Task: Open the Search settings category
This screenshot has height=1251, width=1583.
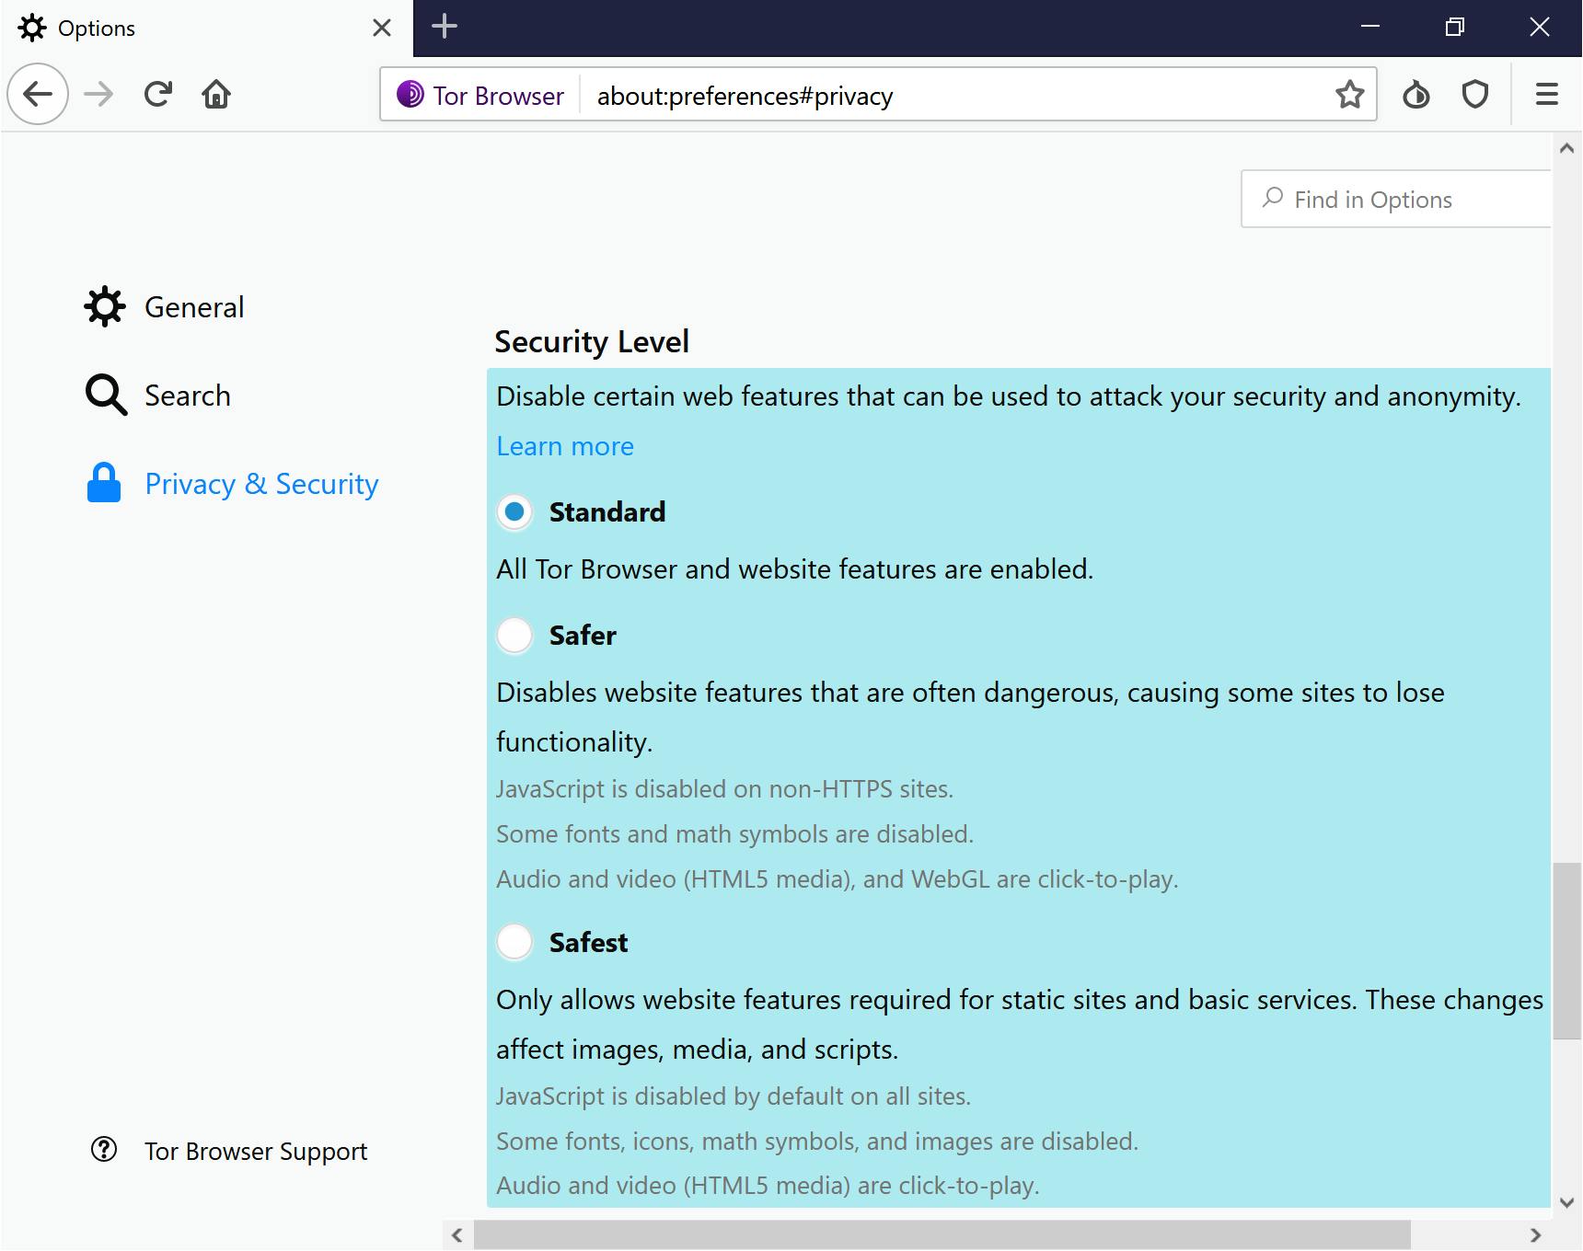Action: pyautogui.click(x=187, y=396)
